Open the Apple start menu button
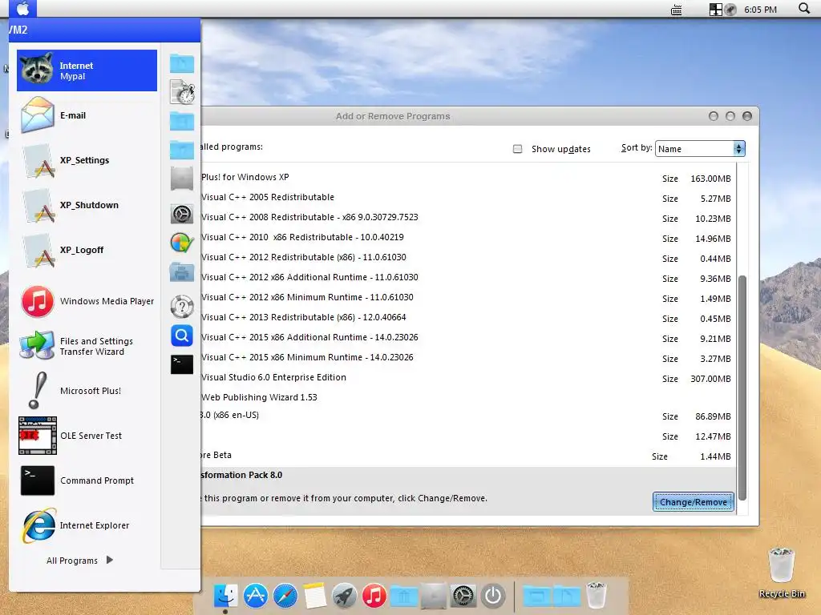The height and width of the screenshot is (615, 821). (x=23, y=8)
